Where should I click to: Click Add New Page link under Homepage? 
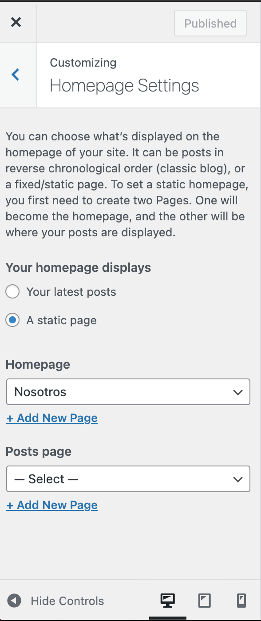52,418
